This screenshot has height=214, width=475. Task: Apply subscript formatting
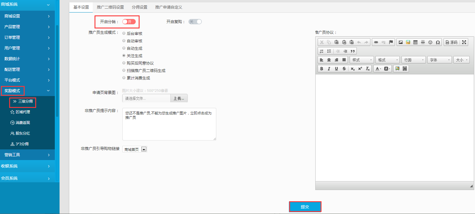tap(353, 69)
